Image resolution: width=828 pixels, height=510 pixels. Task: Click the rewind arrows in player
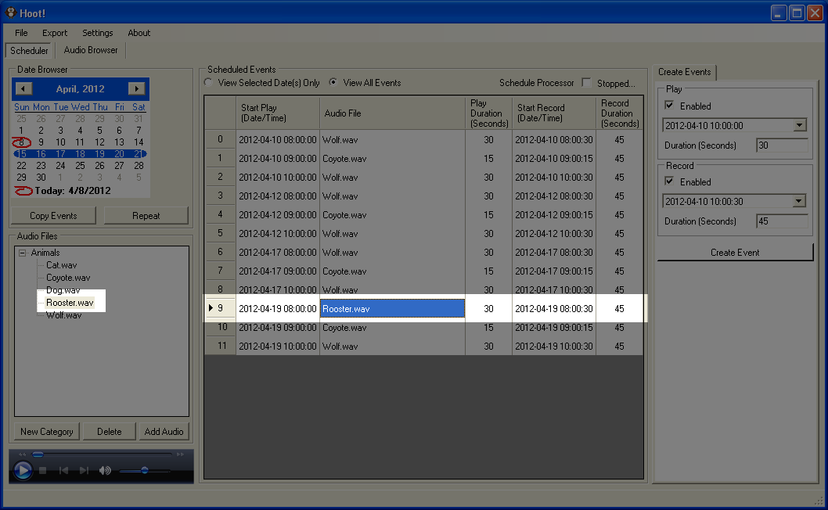pyautogui.click(x=22, y=454)
